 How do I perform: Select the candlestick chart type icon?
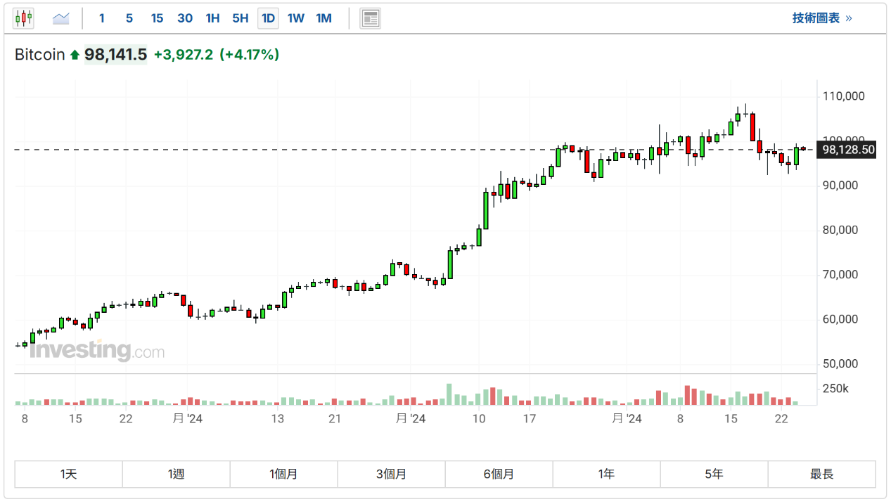click(23, 18)
